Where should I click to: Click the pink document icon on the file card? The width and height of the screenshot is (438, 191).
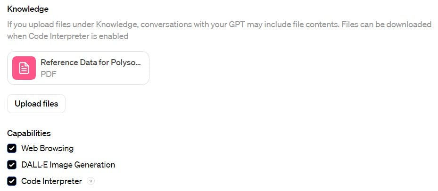[x=24, y=68]
